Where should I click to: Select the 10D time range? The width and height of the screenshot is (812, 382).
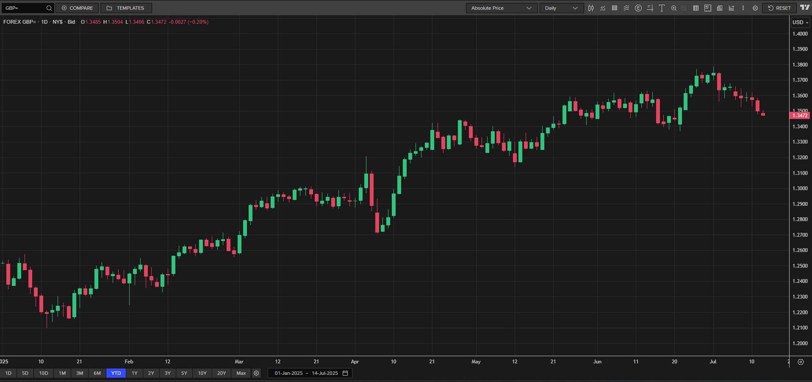coord(44,373)
